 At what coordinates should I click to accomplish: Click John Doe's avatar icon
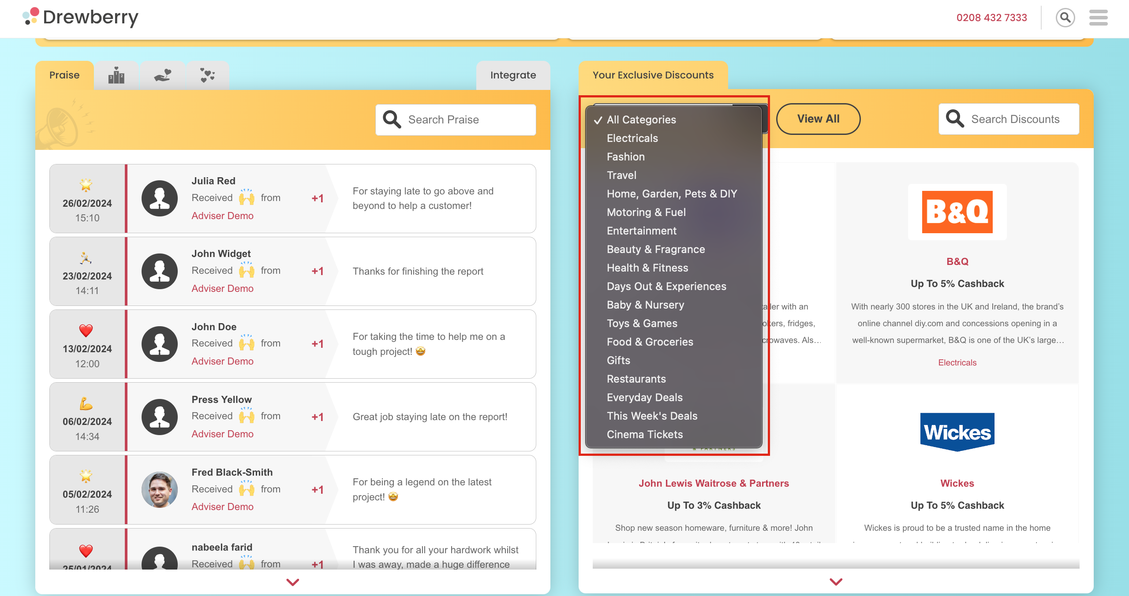click(160, 344)
